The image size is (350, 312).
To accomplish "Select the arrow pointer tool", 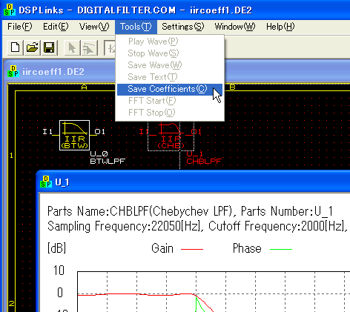I will (72, 47).
